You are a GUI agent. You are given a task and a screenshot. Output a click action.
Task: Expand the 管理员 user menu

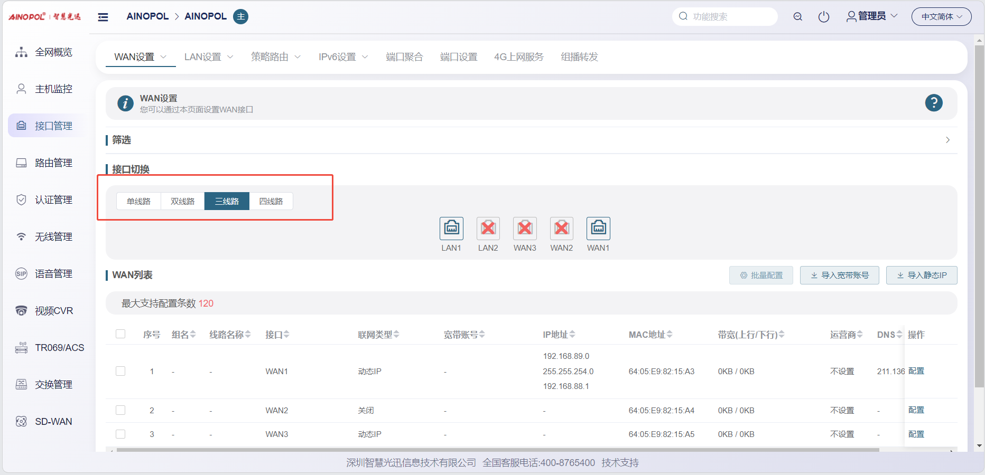872,16
